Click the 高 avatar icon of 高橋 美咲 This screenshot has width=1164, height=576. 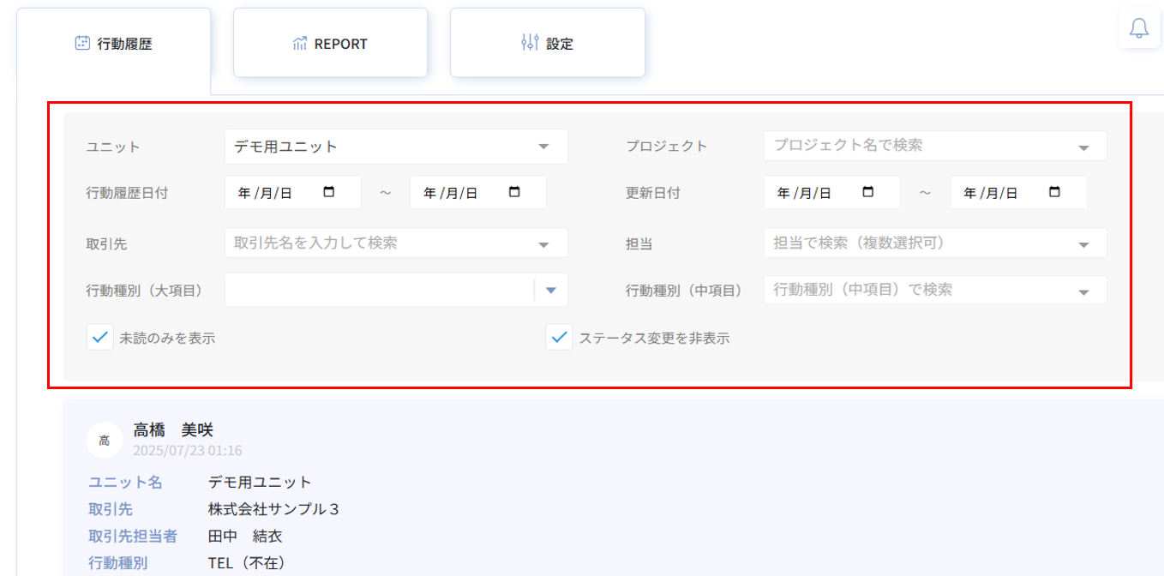coord(104,441)
